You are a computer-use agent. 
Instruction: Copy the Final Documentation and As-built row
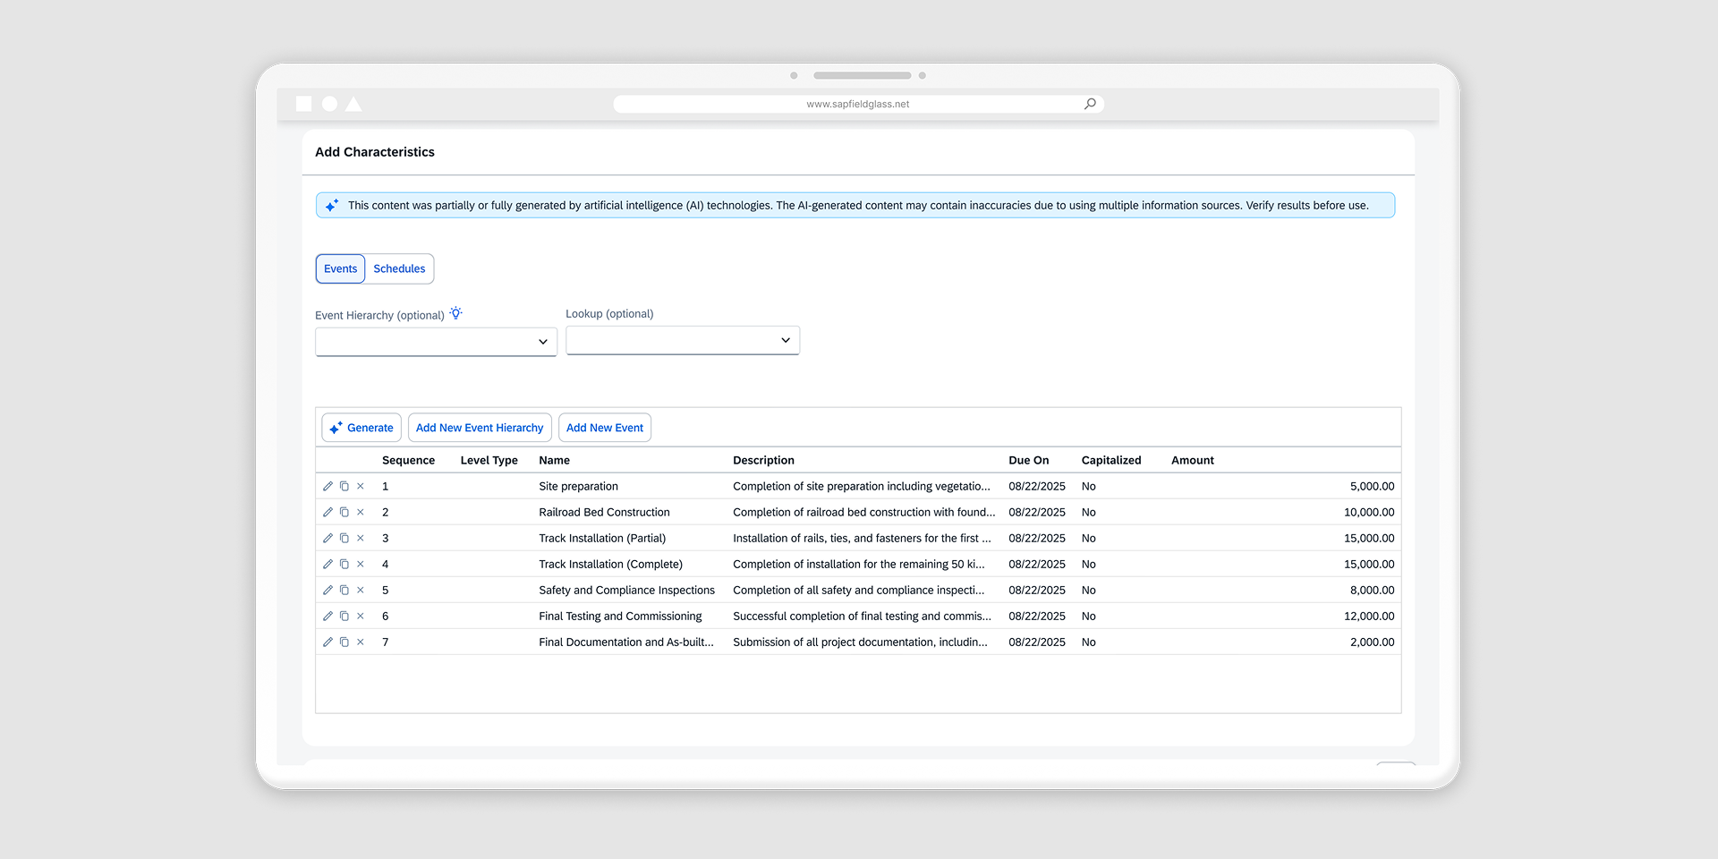point(344,642)
